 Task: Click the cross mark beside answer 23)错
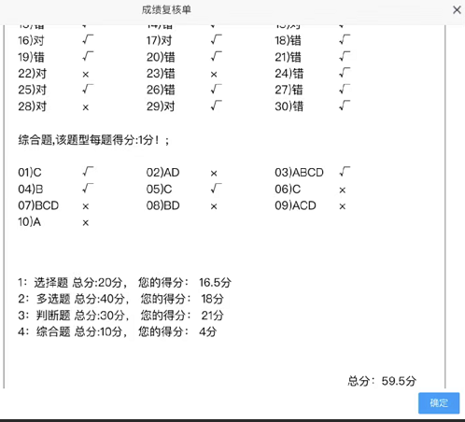tap(214, 75)
